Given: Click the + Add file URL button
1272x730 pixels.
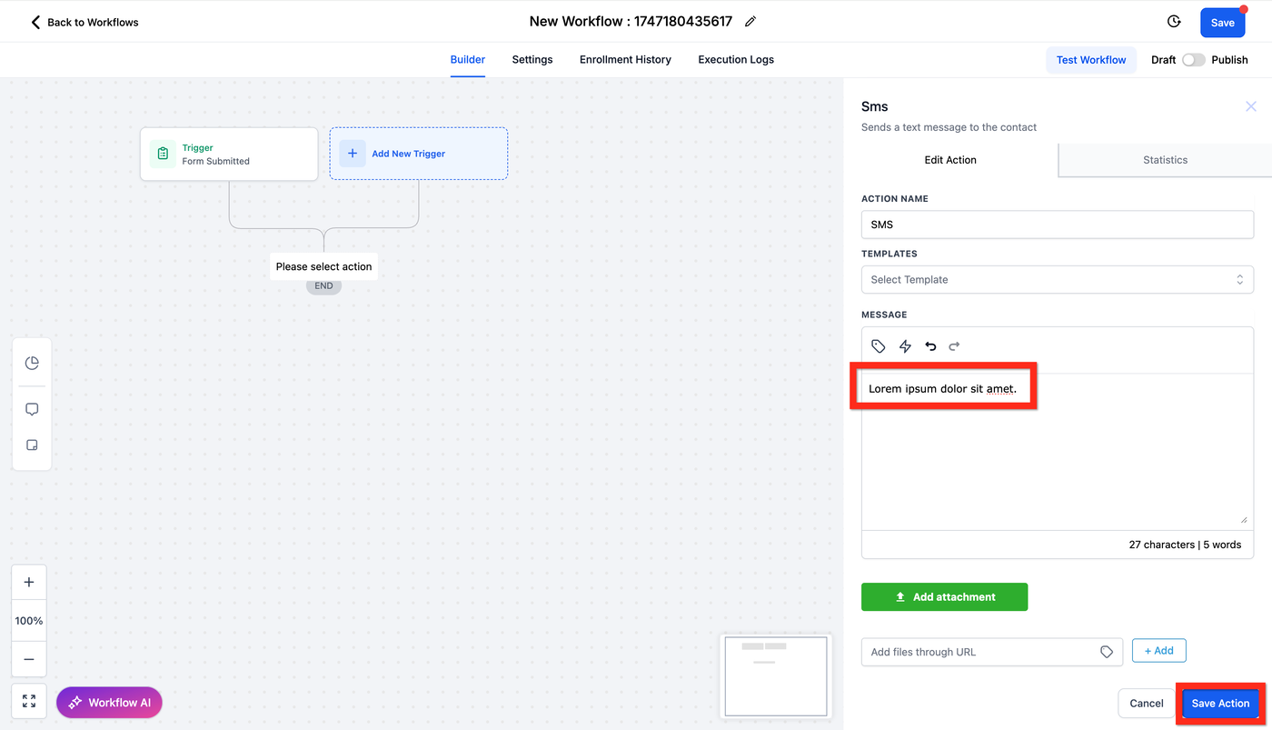Looking at the screenshot, I should pyautogui.click(x=1158, y=651).
